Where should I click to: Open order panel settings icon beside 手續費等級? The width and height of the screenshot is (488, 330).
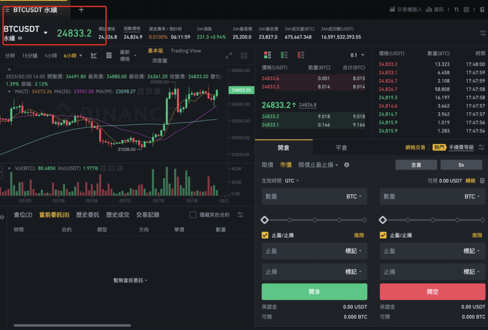coord(482,148)
